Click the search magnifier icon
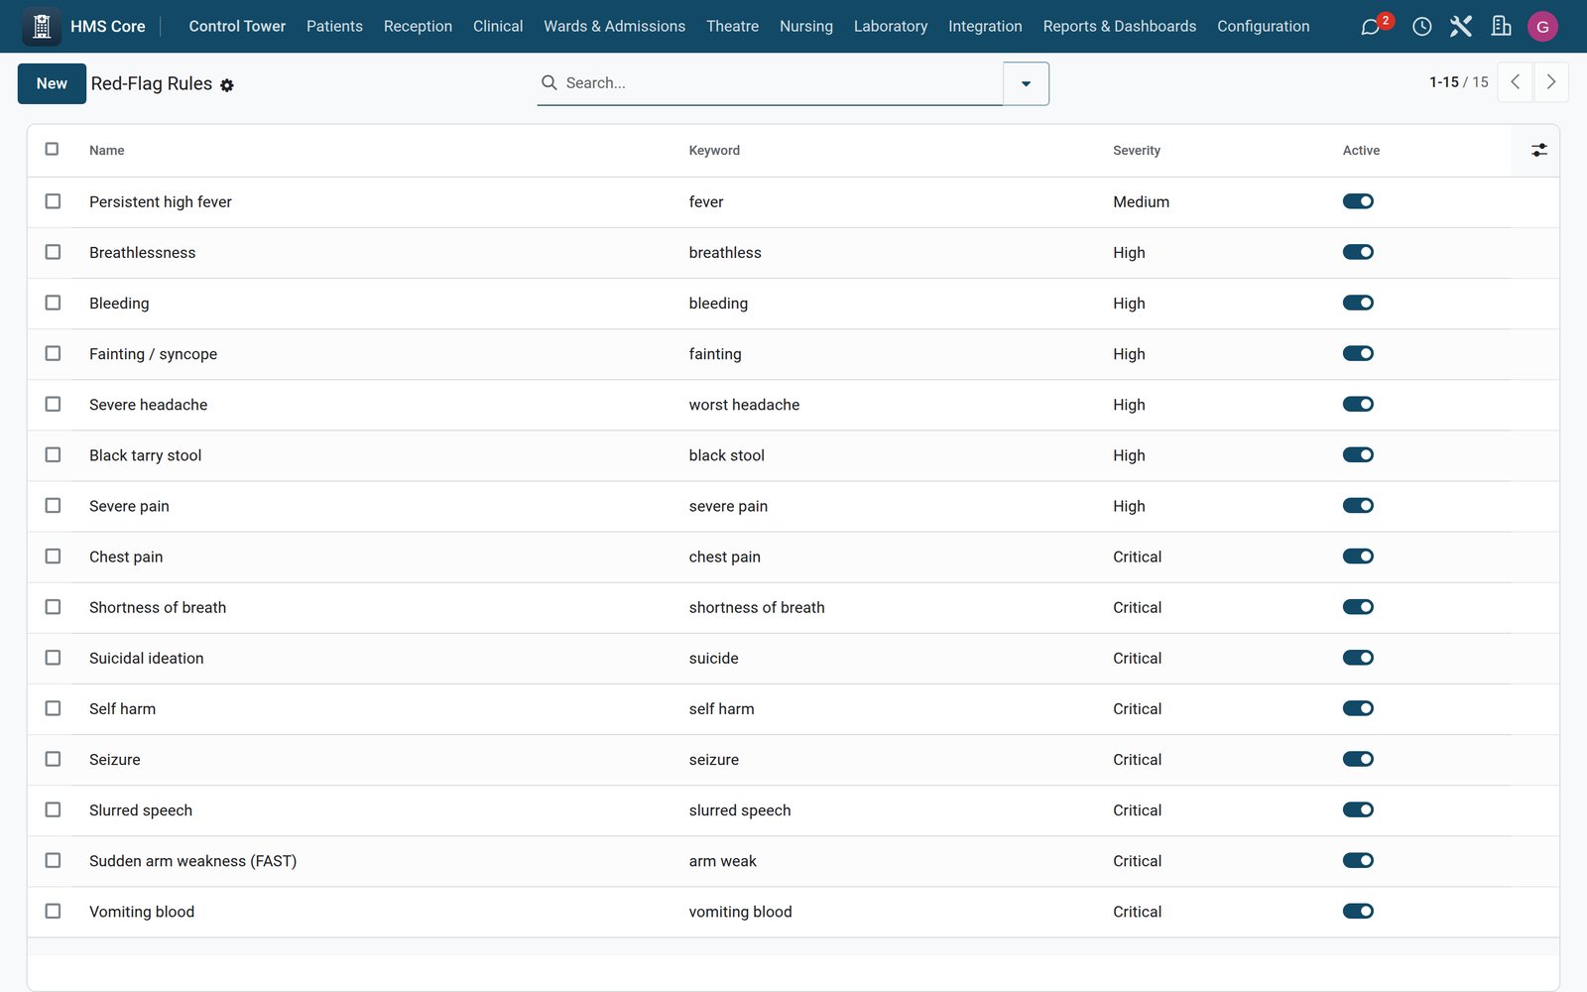 point(549,82)
